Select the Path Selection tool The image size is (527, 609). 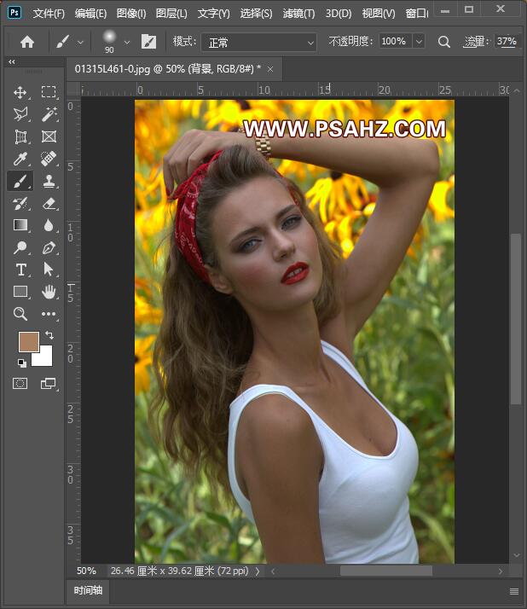[x=49, y=270]
